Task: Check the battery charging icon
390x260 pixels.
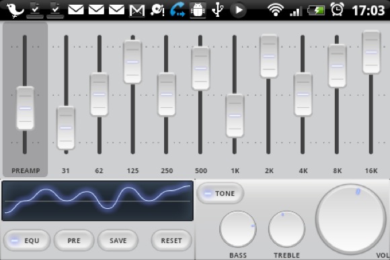Action: pyautogui.click(x=316, y=11)
